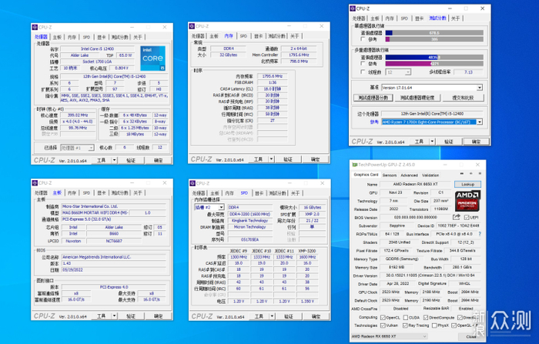Toggle the UEFI checkbox in GPU-Z
Screen dimensions: 539x344
click(466, 218)
